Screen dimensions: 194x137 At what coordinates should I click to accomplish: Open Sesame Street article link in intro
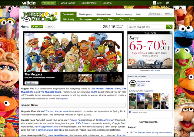113,89
